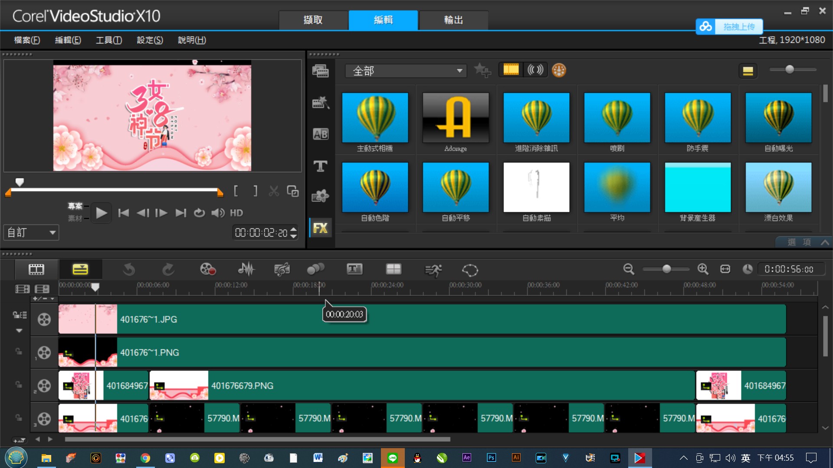Open the Sound Mixer icon
This screenshot has height=468, width=833.
tap(246, 270)
